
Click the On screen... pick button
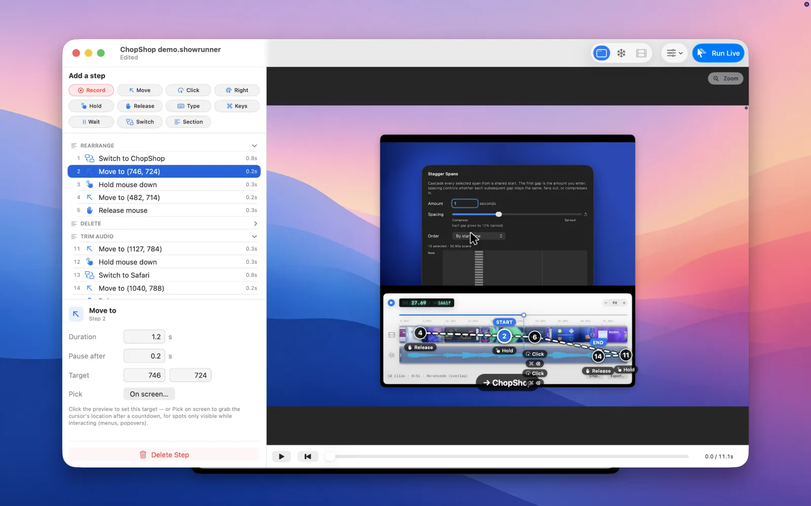coord(149,394)
